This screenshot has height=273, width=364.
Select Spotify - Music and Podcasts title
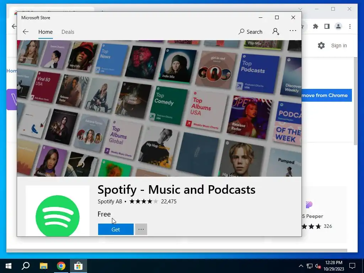pos(176,190)
